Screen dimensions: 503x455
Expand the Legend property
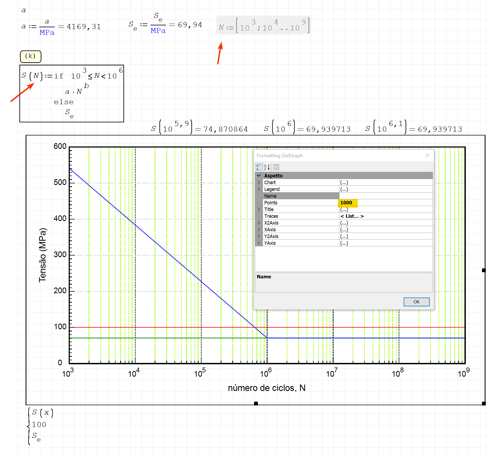pos(259,189)
